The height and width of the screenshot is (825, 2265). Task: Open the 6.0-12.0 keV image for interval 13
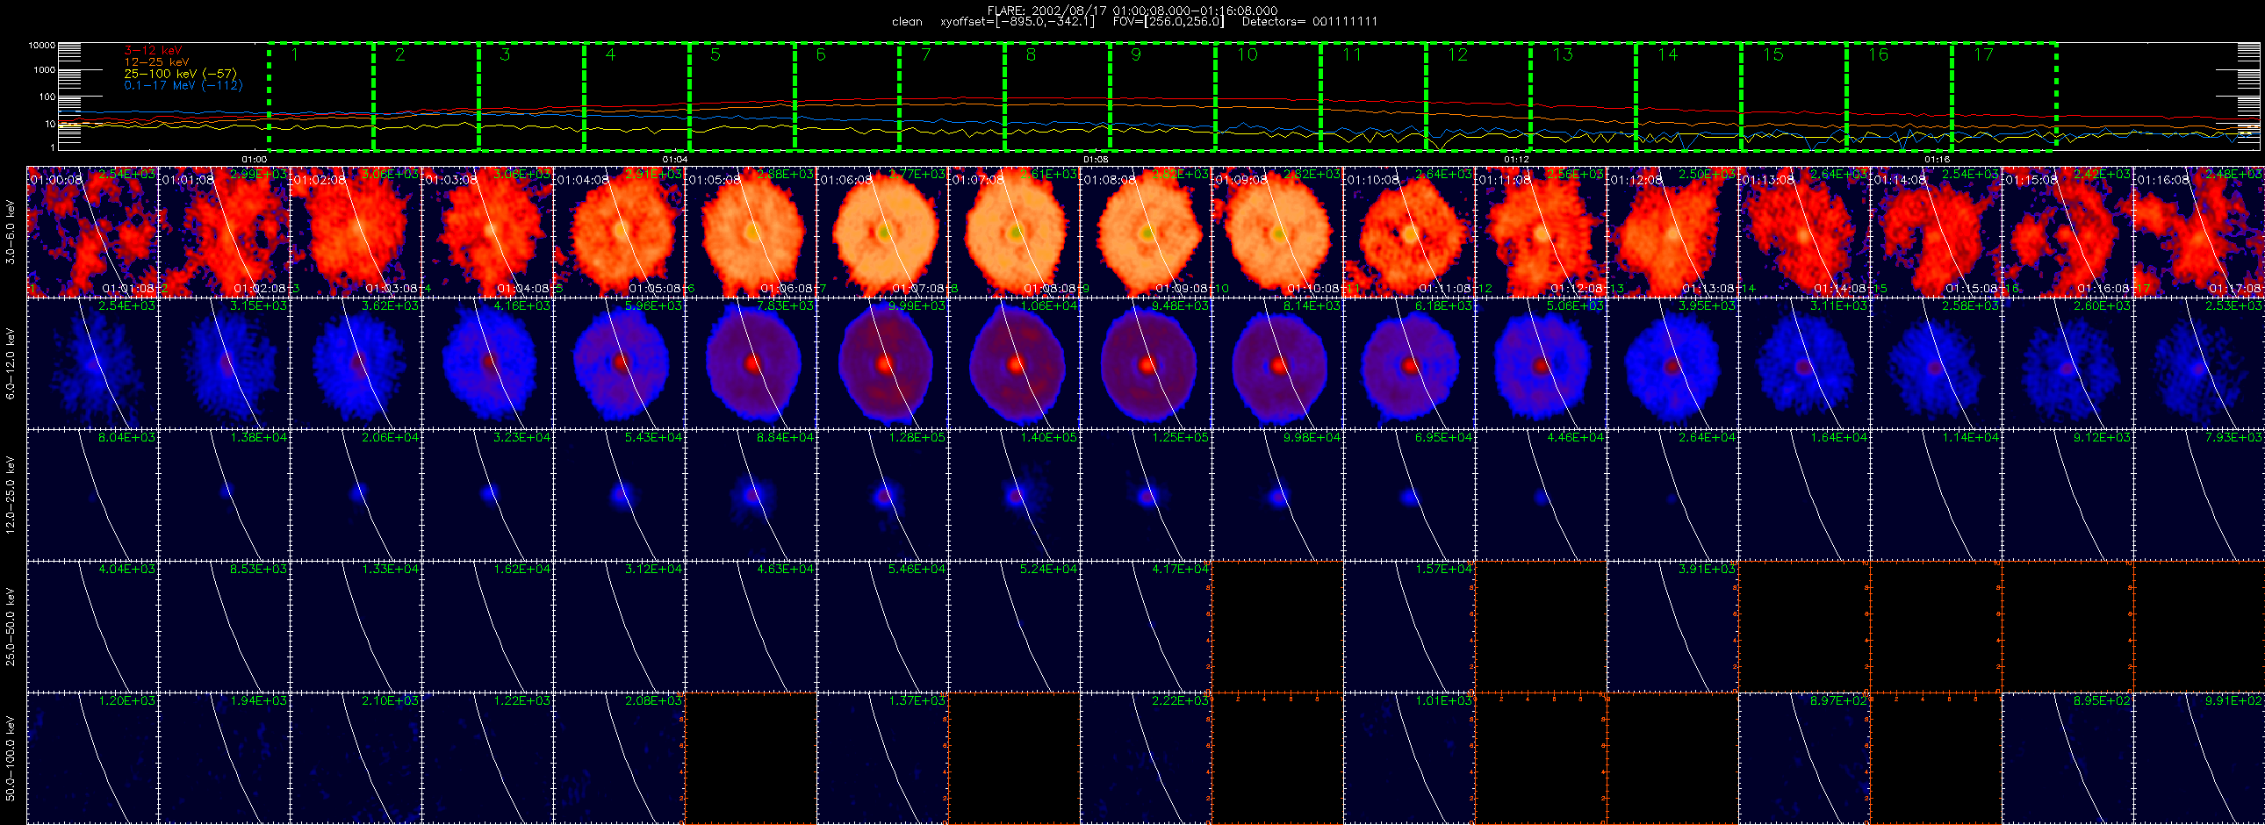[x=1673, y=362]
